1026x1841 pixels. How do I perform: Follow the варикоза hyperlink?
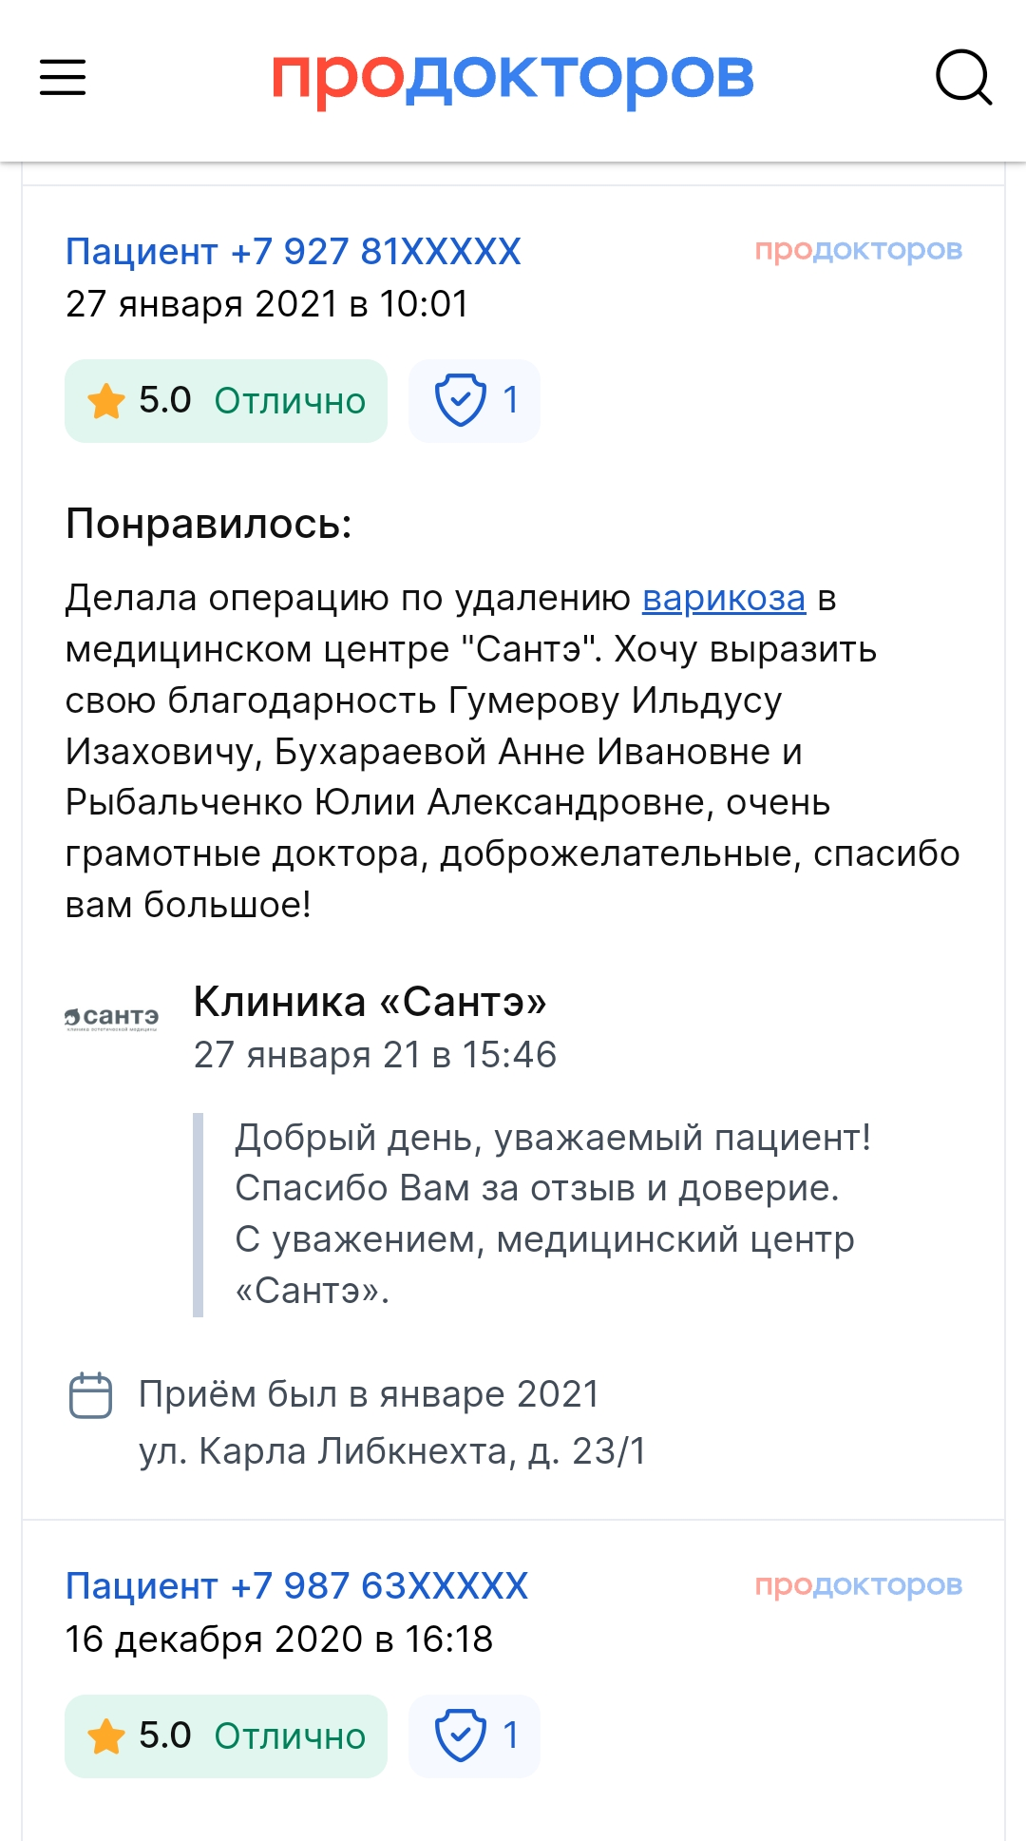[724, 598]
